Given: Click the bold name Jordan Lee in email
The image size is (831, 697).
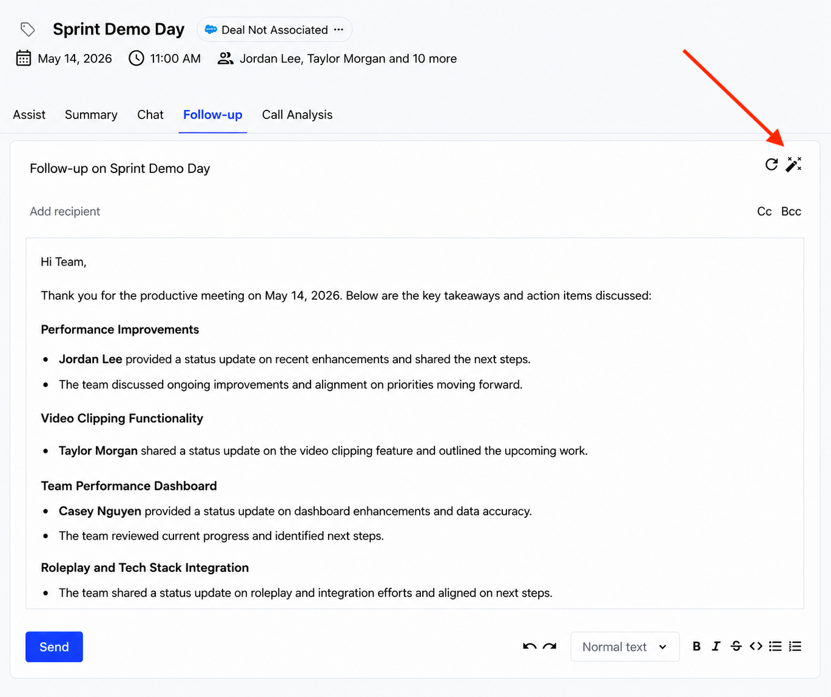Looking at the screenshot, I should tap(90, 359).
